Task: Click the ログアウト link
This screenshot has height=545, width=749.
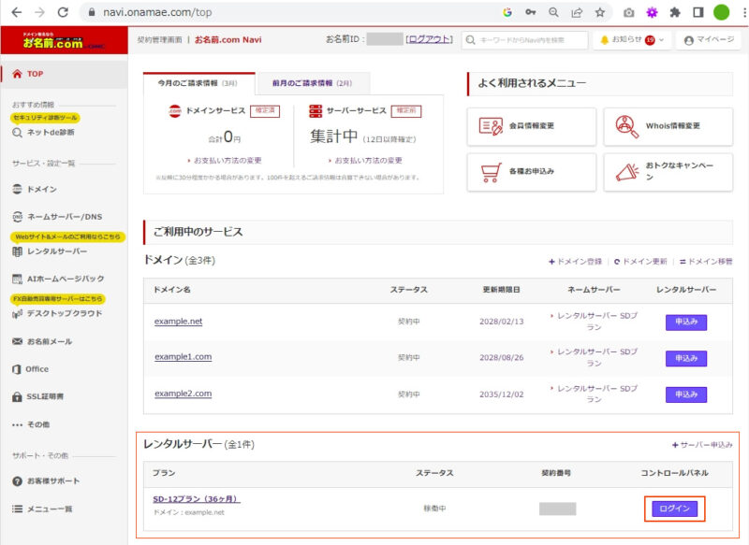Action: tap(430, 39)
